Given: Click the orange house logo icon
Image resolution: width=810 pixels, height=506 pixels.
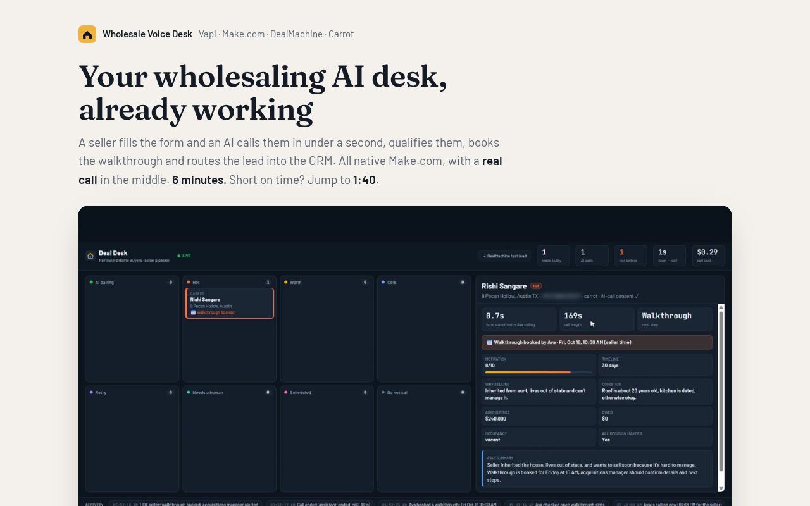Looking at the screenshot, I should click(87, 34).
